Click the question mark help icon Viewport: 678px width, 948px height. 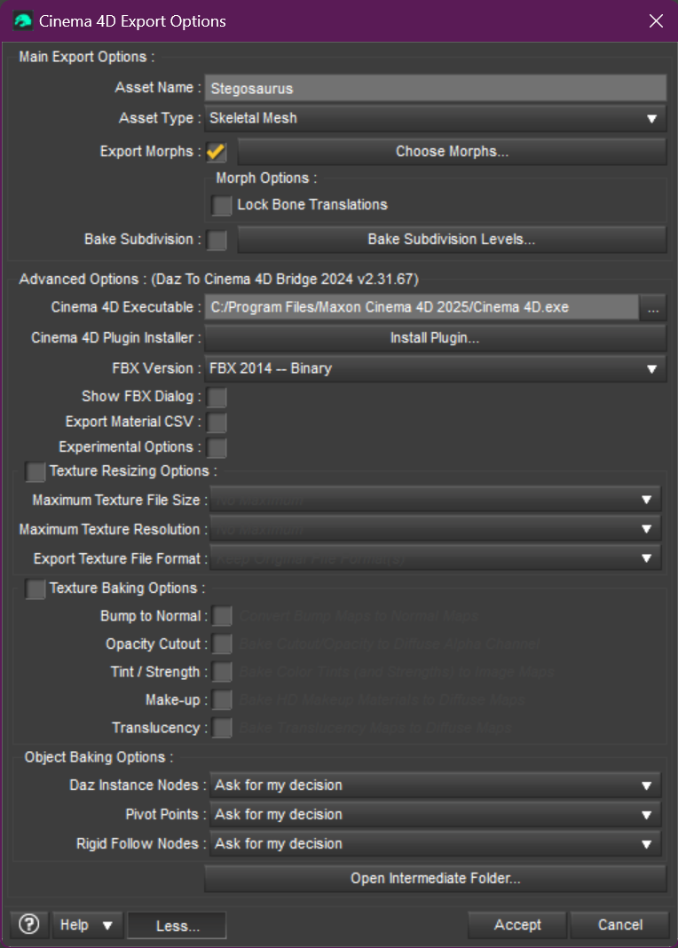click(28, 925)
